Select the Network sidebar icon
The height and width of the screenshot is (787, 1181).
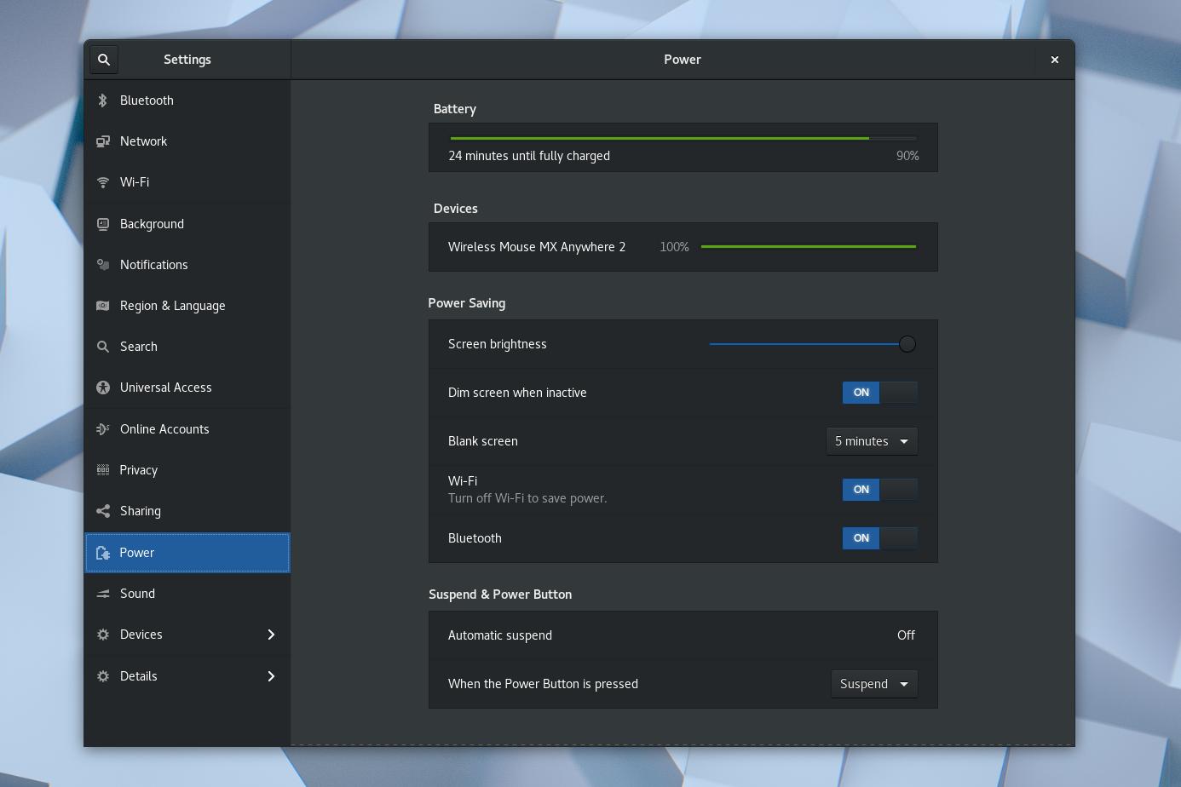[102, 141]
